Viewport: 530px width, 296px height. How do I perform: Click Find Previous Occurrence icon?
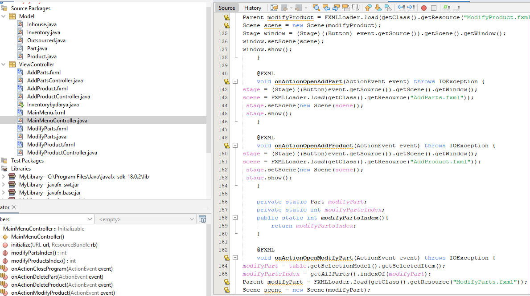(326, 8)
